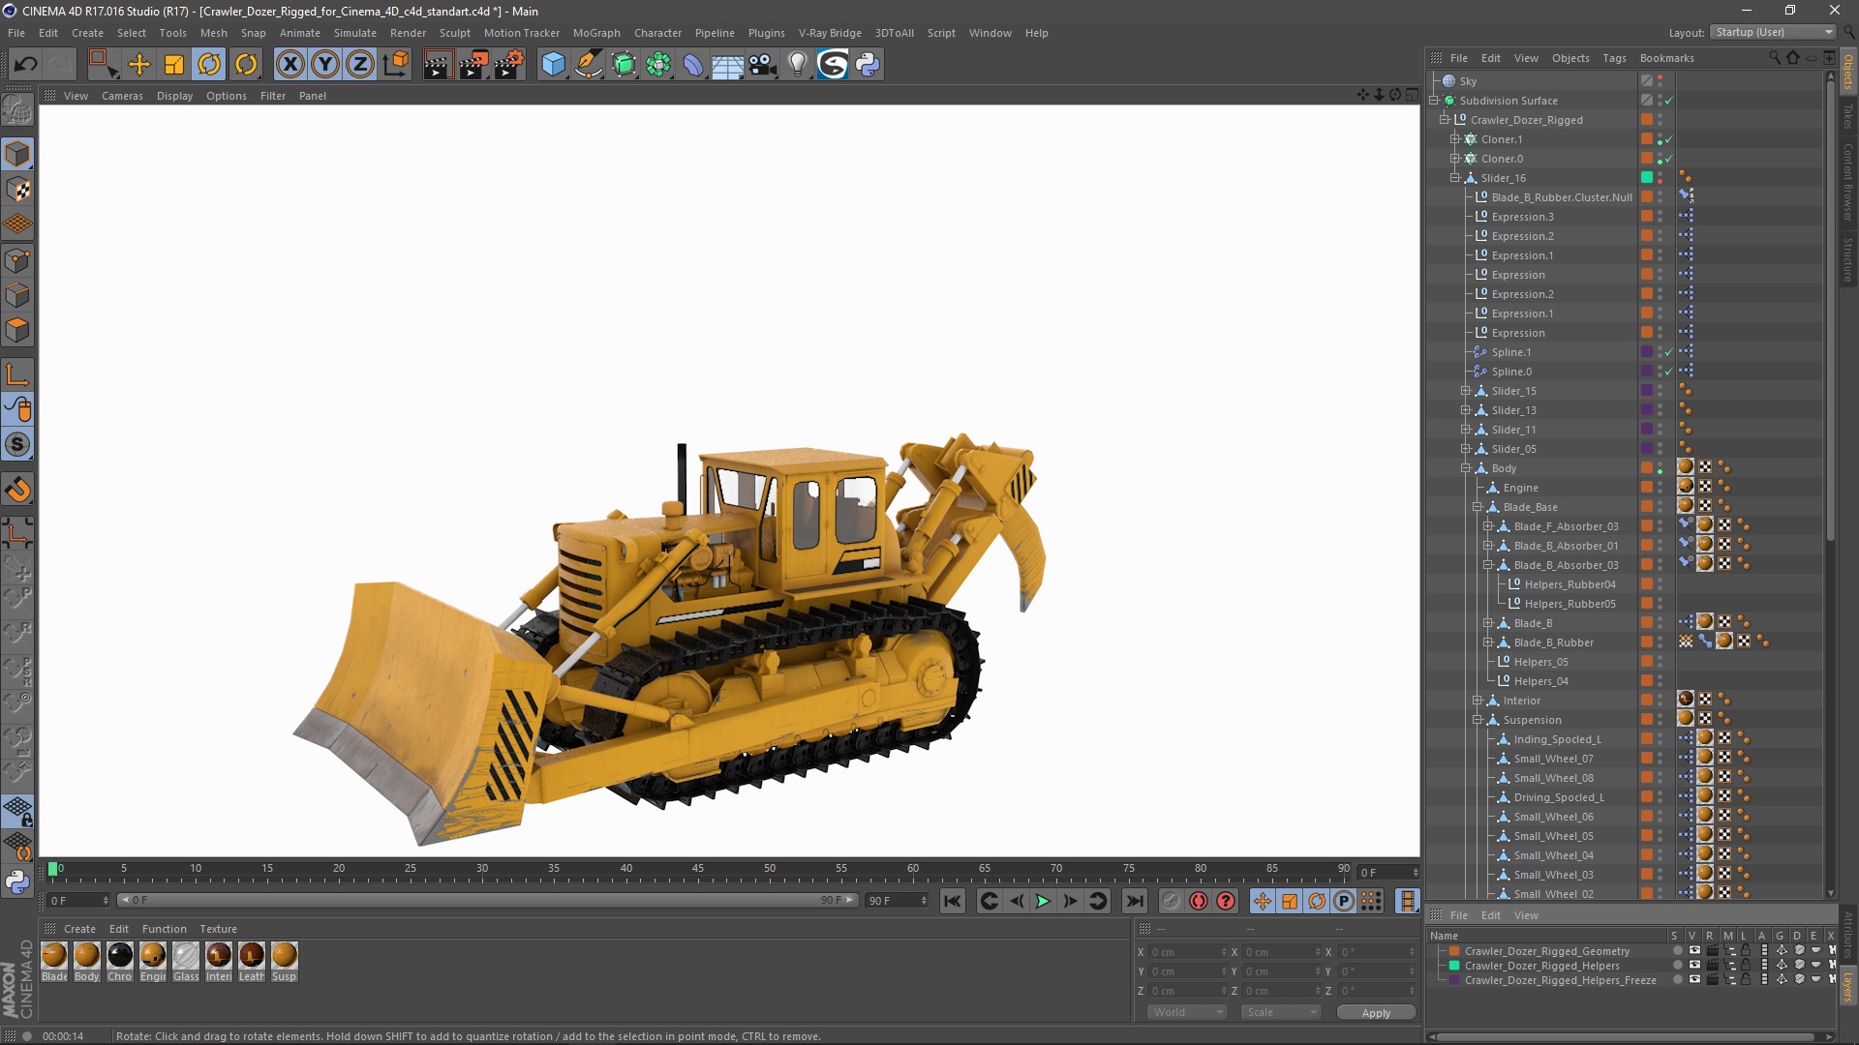This screenshot has width=1859, height=1045.
Task: Toggle Spline.1 enable checkmark
Action: 1668,352
